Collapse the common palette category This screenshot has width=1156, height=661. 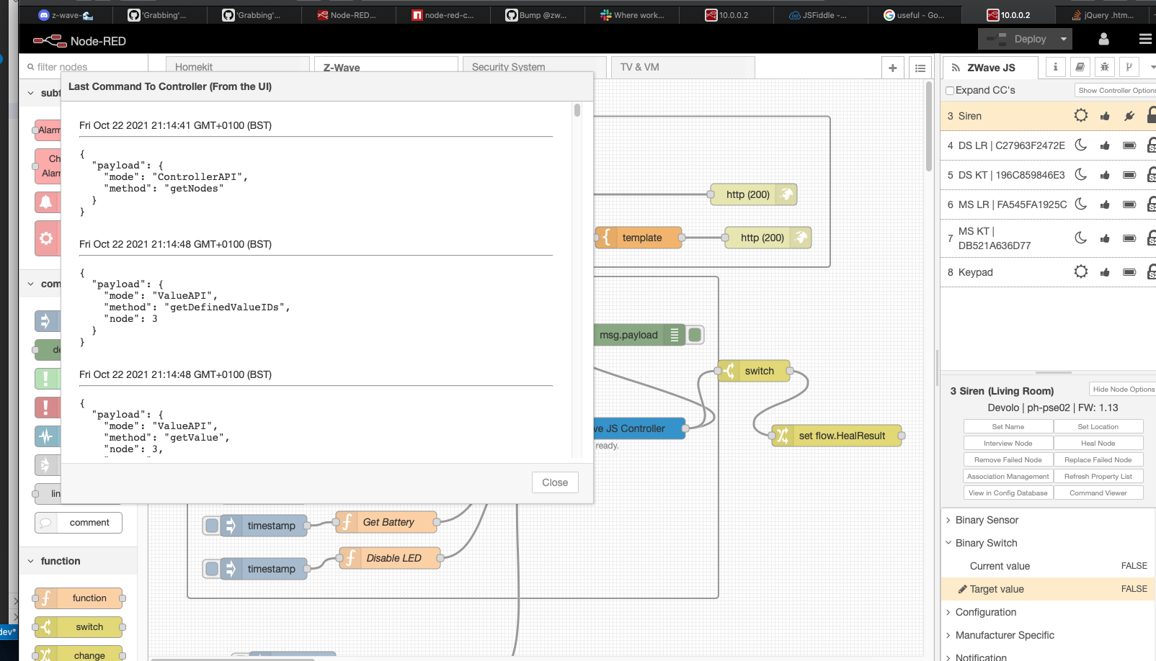click(40, 284)
